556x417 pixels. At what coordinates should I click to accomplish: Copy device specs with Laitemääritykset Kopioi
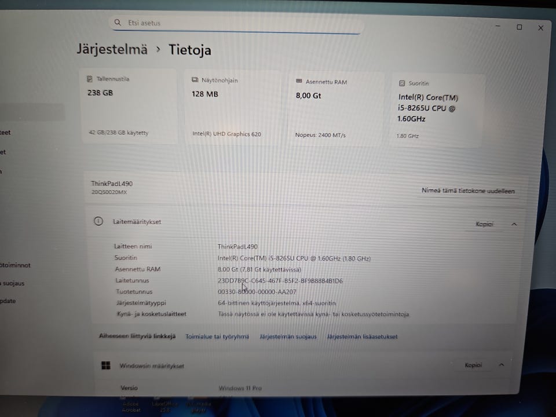click(484, 224)
